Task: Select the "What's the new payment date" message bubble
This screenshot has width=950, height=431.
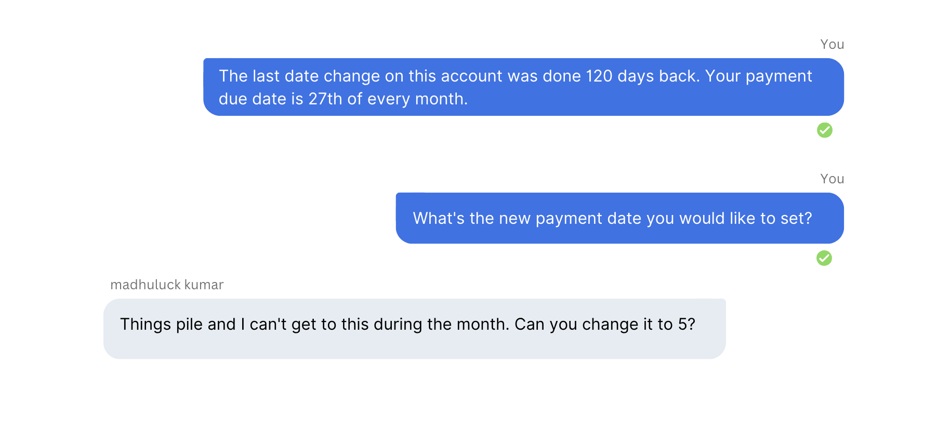Action: coord(619,218)
